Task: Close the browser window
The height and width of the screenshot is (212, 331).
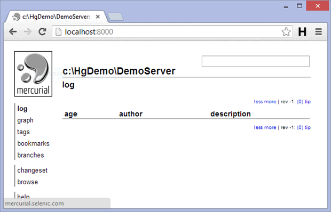Action: [318, 6]
